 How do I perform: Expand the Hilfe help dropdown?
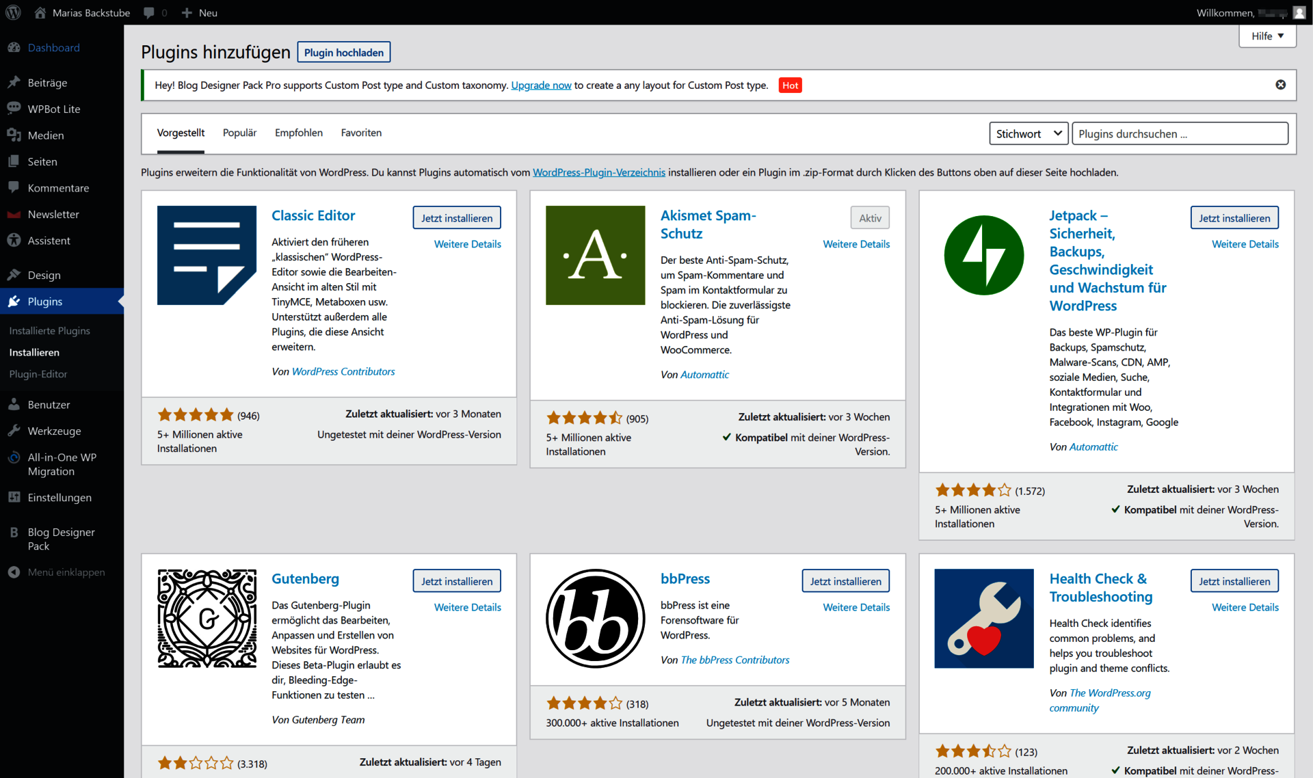[x=1267, y=36]
